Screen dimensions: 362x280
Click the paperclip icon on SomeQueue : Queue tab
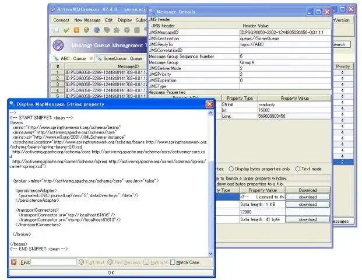point(99,58)
